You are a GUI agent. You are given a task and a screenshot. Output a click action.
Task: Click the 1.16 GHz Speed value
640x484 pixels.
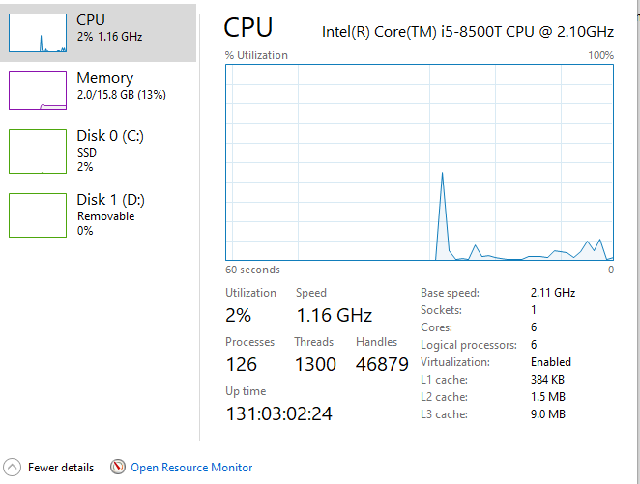point(334,315)
